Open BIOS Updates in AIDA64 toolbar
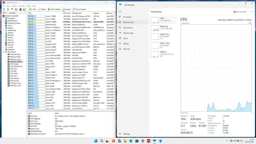 54,9
